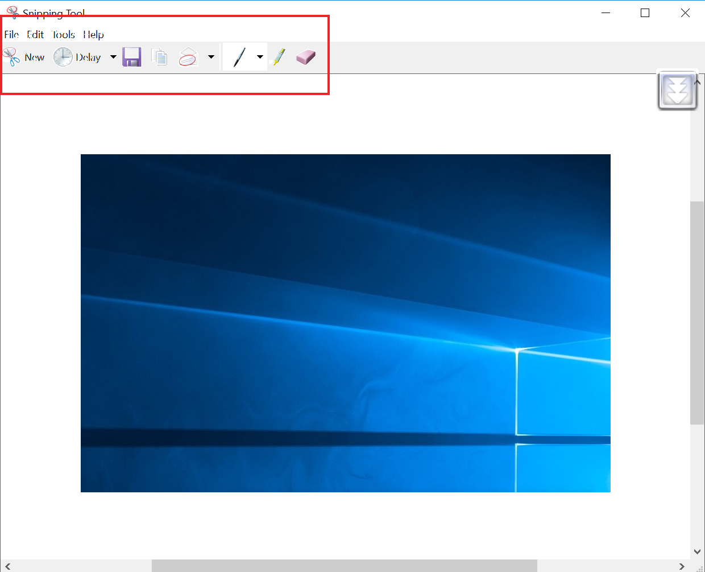Image resolution: width=705 pixels, height=572 pixels.
Task: Open the Tools menu
Action: pyautogui.click(x=63, y=35)
